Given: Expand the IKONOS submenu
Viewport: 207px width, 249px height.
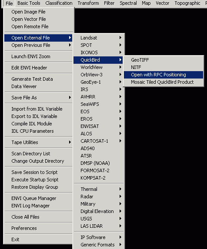Looking at the screenshot, I should point(98,52).
